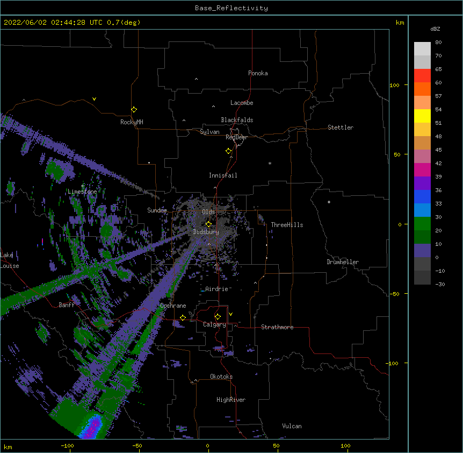
Task: Click the RedDeer city label
Action: (236, 137)
